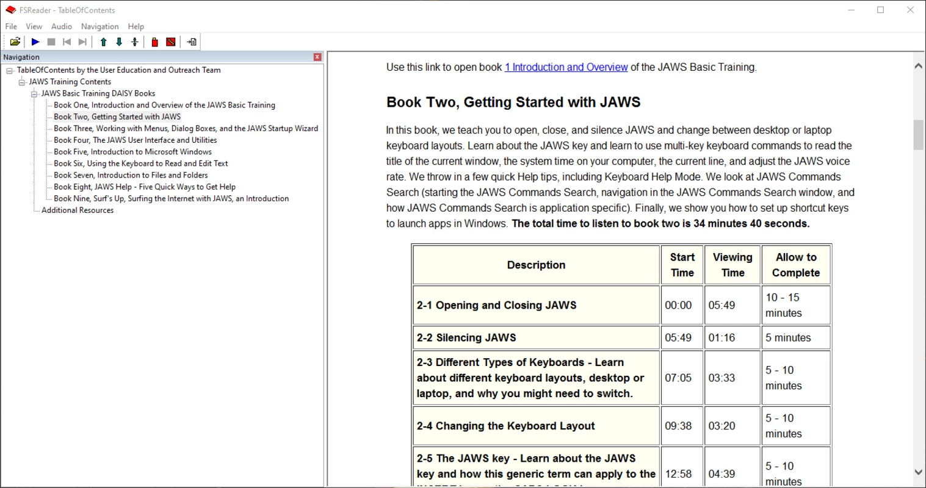Click the green down arrow toolbar icon
Image resolution: width=926 pixels, height=488 pixels.
pos(119,41)
